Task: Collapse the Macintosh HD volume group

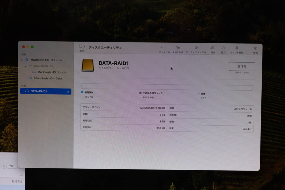Action: (22, 60)
